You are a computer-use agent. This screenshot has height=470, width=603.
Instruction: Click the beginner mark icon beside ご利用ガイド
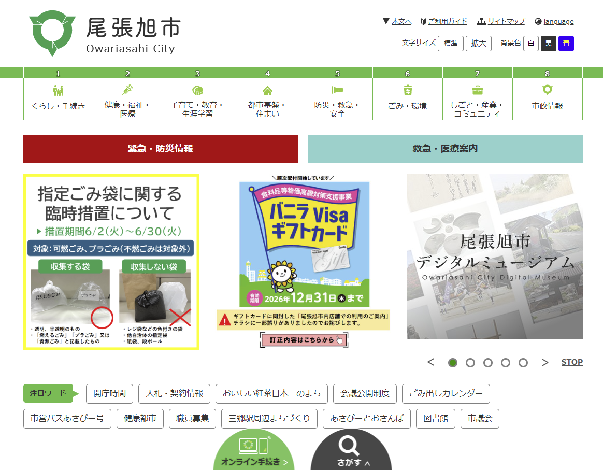pyautogui.click(x=423, y=22)
